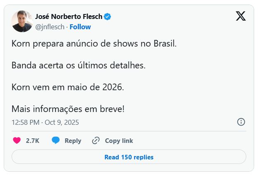Click the blue verified badge
The height and width of the screenshot is (175, 262).
click(107, 17)
